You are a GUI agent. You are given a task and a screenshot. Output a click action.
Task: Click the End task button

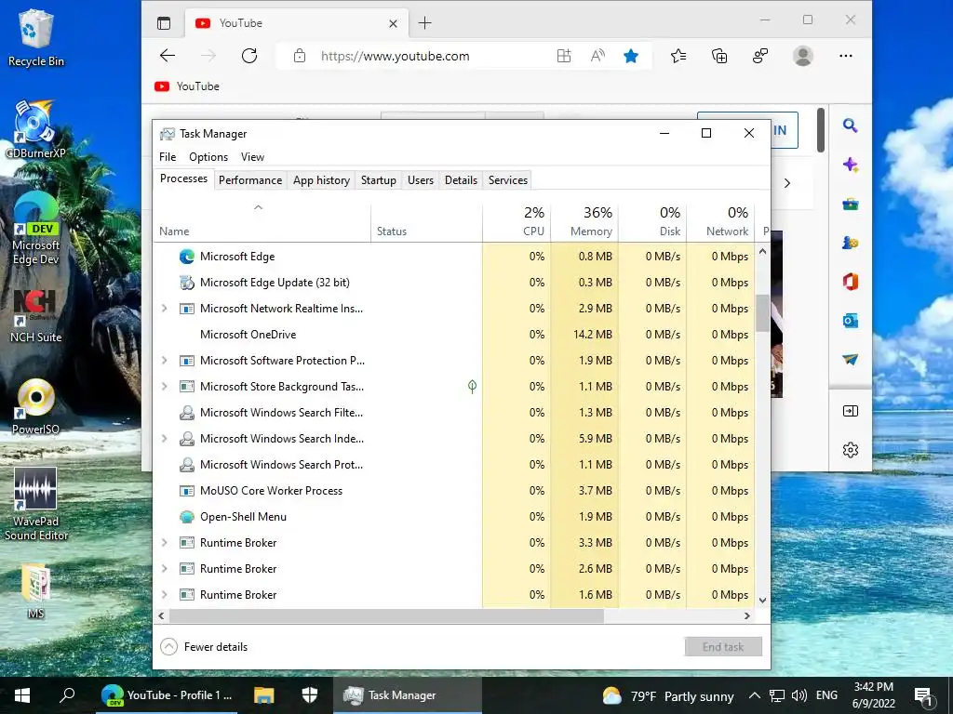pos(723,647)
